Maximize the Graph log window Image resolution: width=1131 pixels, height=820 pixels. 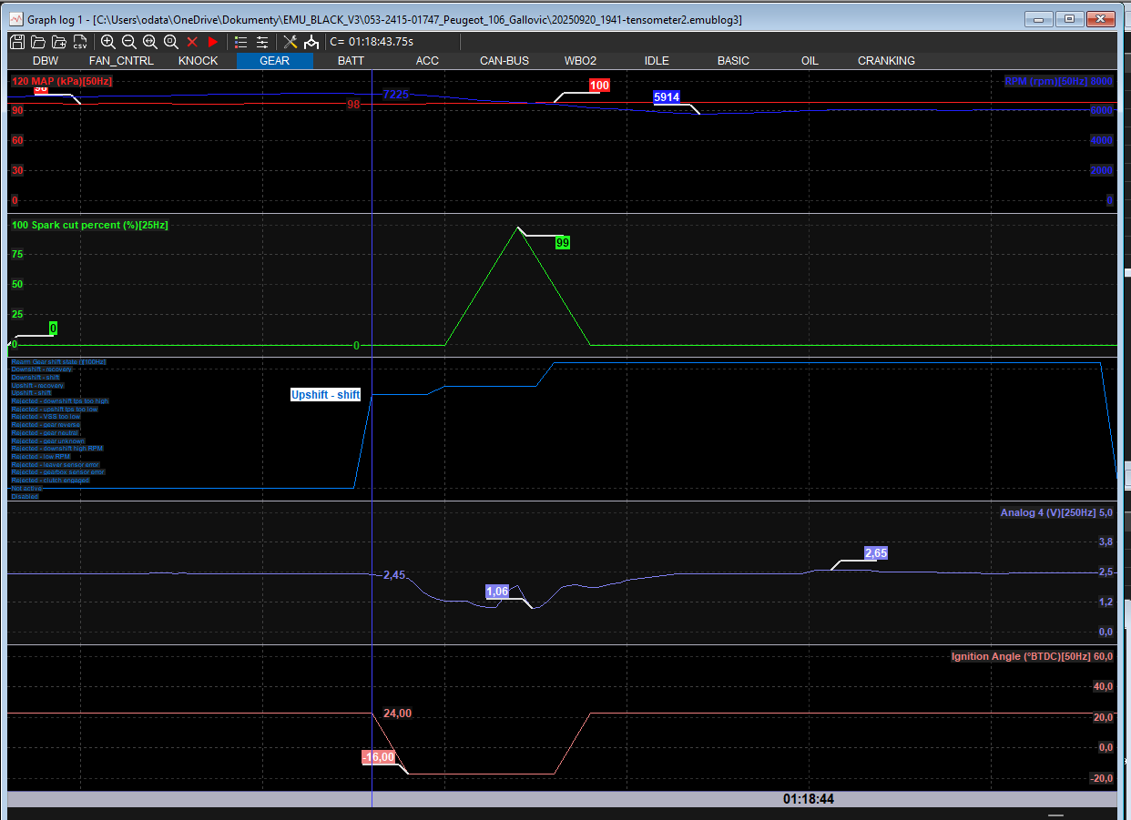(1070, 18)
